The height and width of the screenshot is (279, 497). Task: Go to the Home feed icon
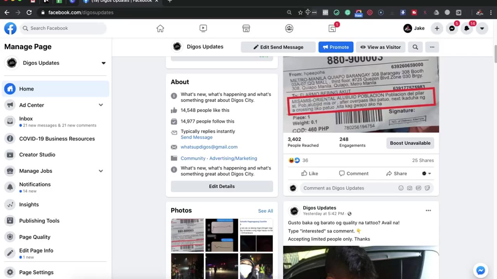(x=160, y=28)
